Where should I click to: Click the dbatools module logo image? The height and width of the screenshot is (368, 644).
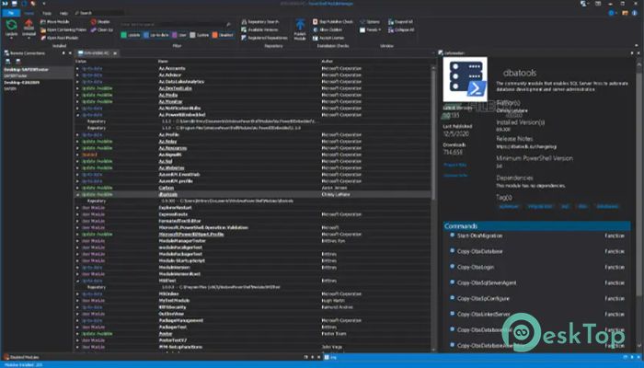[465, 79]
